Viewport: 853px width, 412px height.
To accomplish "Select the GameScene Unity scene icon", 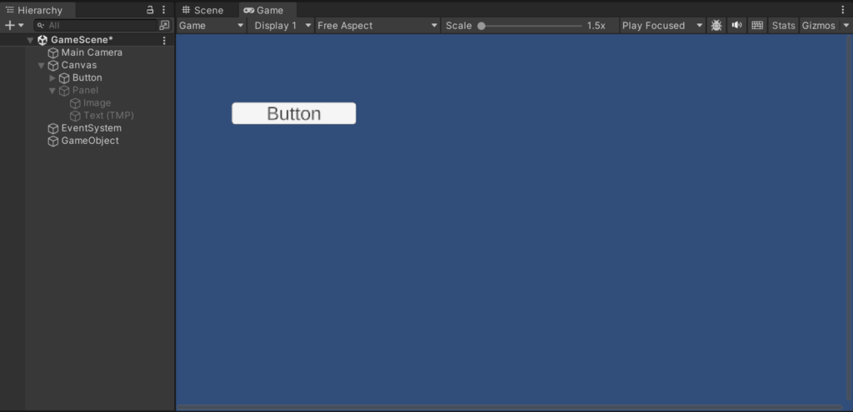I will coord(42,40).
